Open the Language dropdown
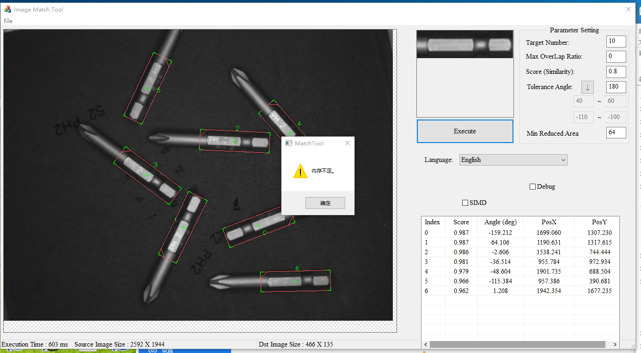The width and height of the screenshot is (641, 353). (x=513, y=160)
